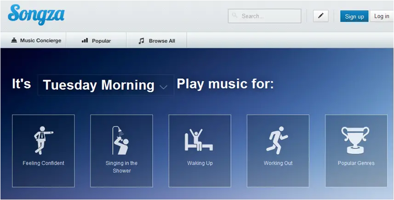The image size is (394, 200).
Task: Click the trophy icon
Action: tap(355, 140)
